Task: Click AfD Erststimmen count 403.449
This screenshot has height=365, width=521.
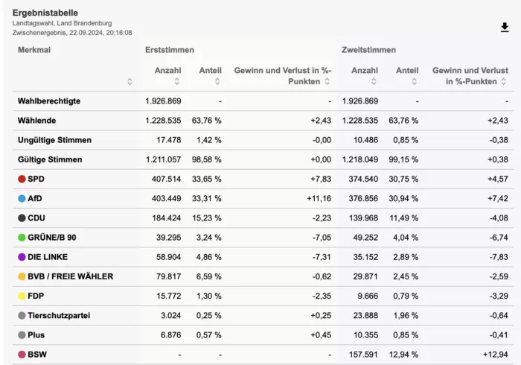Action: click(x=166, y=198)
